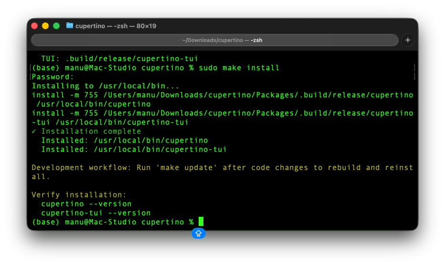Viewport: 445px width, 266px height.
Task: Click the 'Installing to /usr/local/bin...' line
Action: pos(106,86)
